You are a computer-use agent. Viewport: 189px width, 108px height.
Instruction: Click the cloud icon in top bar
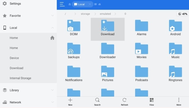click(100, 4)
